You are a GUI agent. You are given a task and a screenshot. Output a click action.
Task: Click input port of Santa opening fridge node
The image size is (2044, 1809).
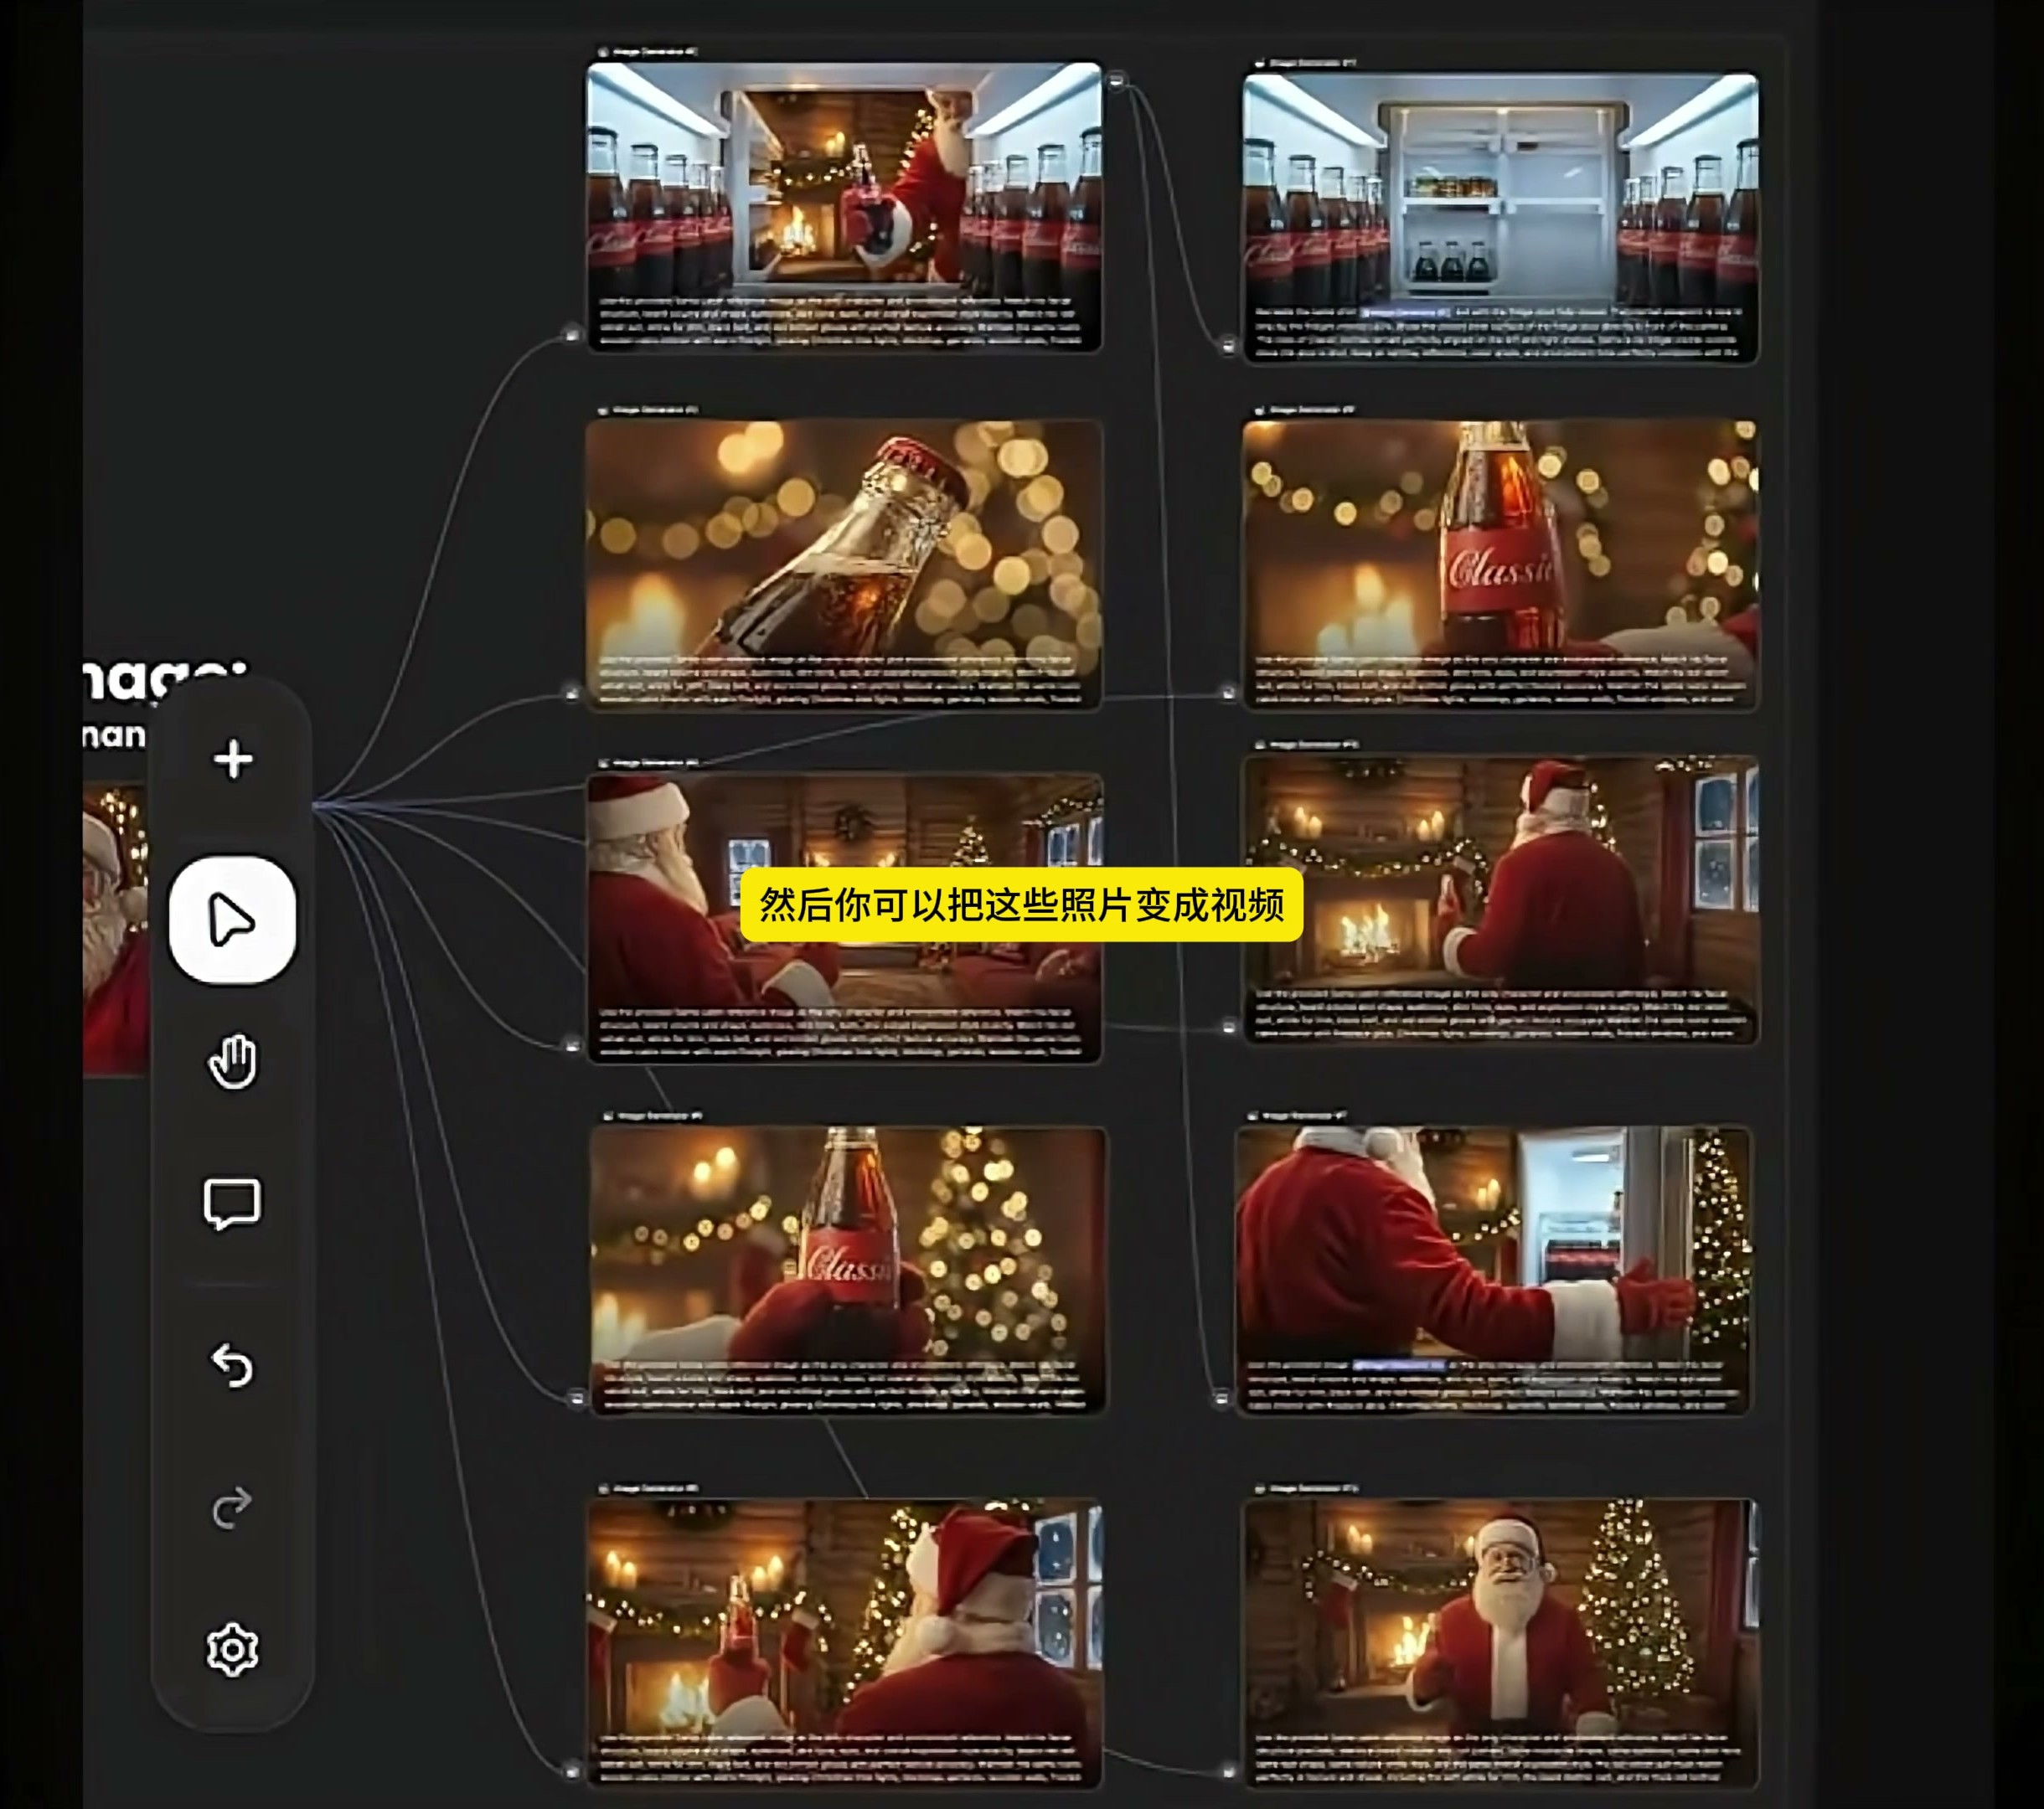tap(1221, 1398)
